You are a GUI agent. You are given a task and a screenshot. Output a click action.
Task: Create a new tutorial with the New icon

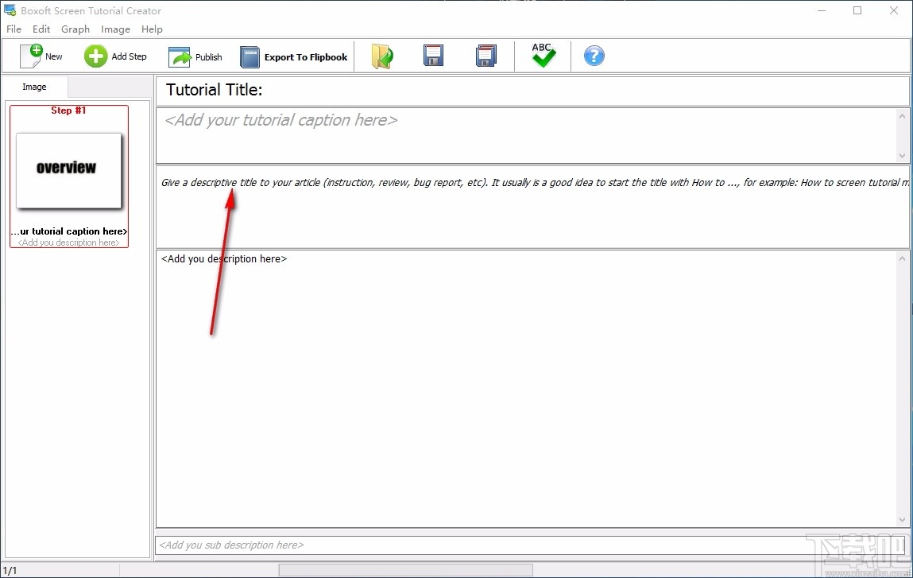33,56
